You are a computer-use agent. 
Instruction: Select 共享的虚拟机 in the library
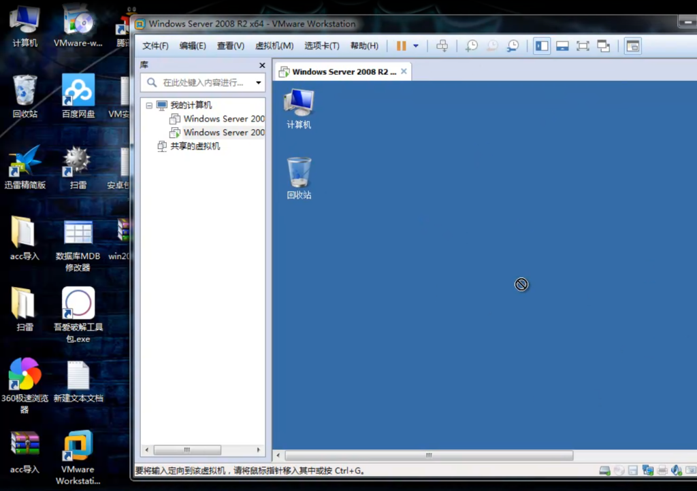click(x=189, y=146)
